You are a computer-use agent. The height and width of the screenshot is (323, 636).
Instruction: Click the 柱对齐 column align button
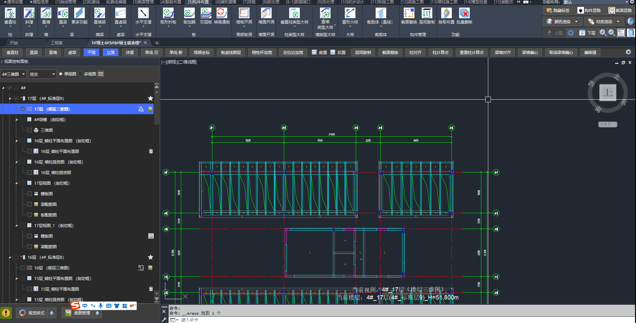pos(415,53)
